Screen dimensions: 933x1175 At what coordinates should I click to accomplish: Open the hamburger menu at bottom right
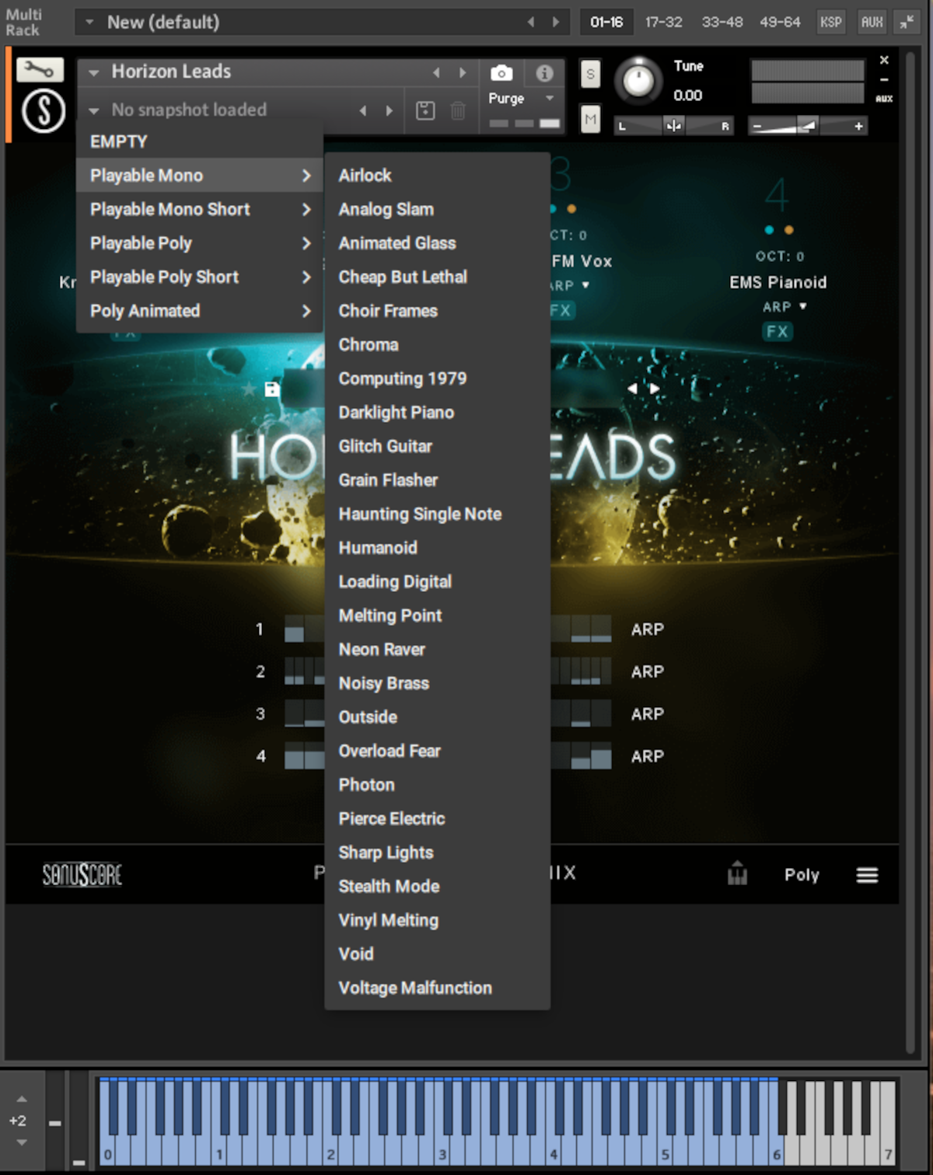(867, 875)
